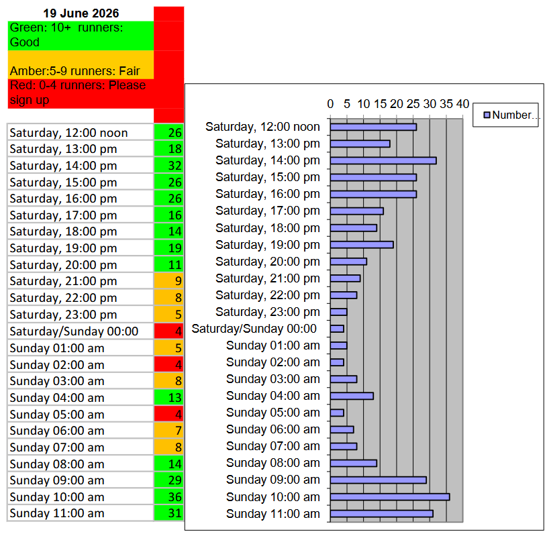Select the 'Saturday, 20:00 pm' table cell
The image size is (547, 534).
click(81, 265)
